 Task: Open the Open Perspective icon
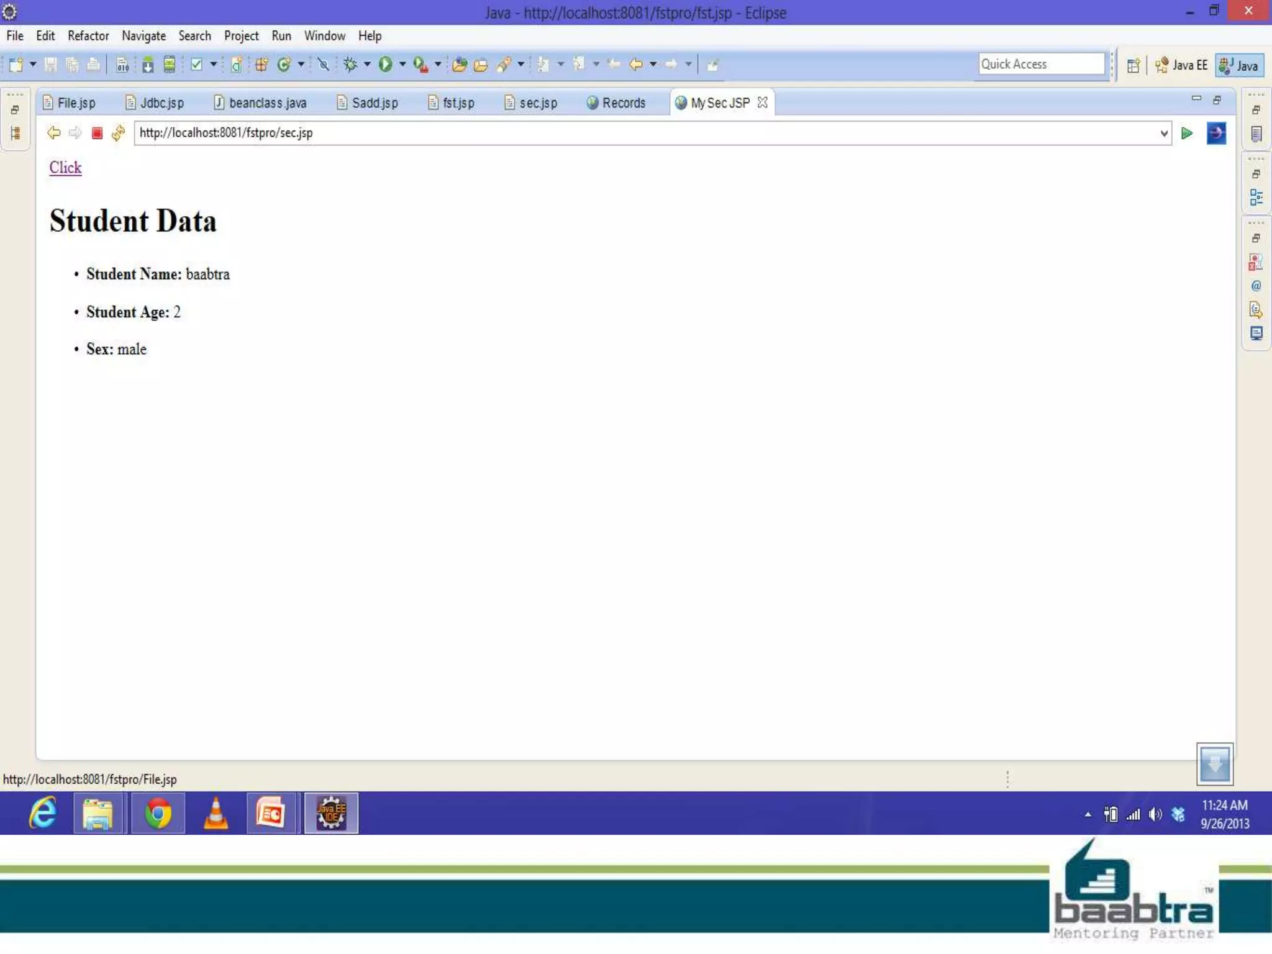pyautogui.click(x=1133, y=65)
